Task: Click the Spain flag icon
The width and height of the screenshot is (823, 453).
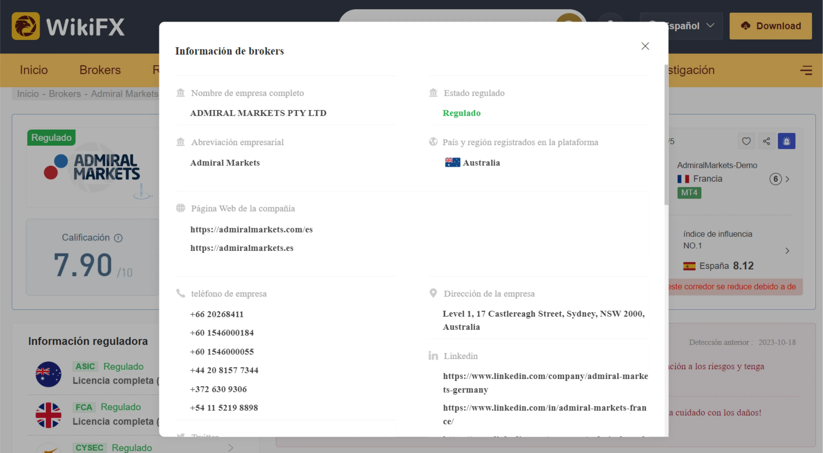Action: click(x=689, y=266)
